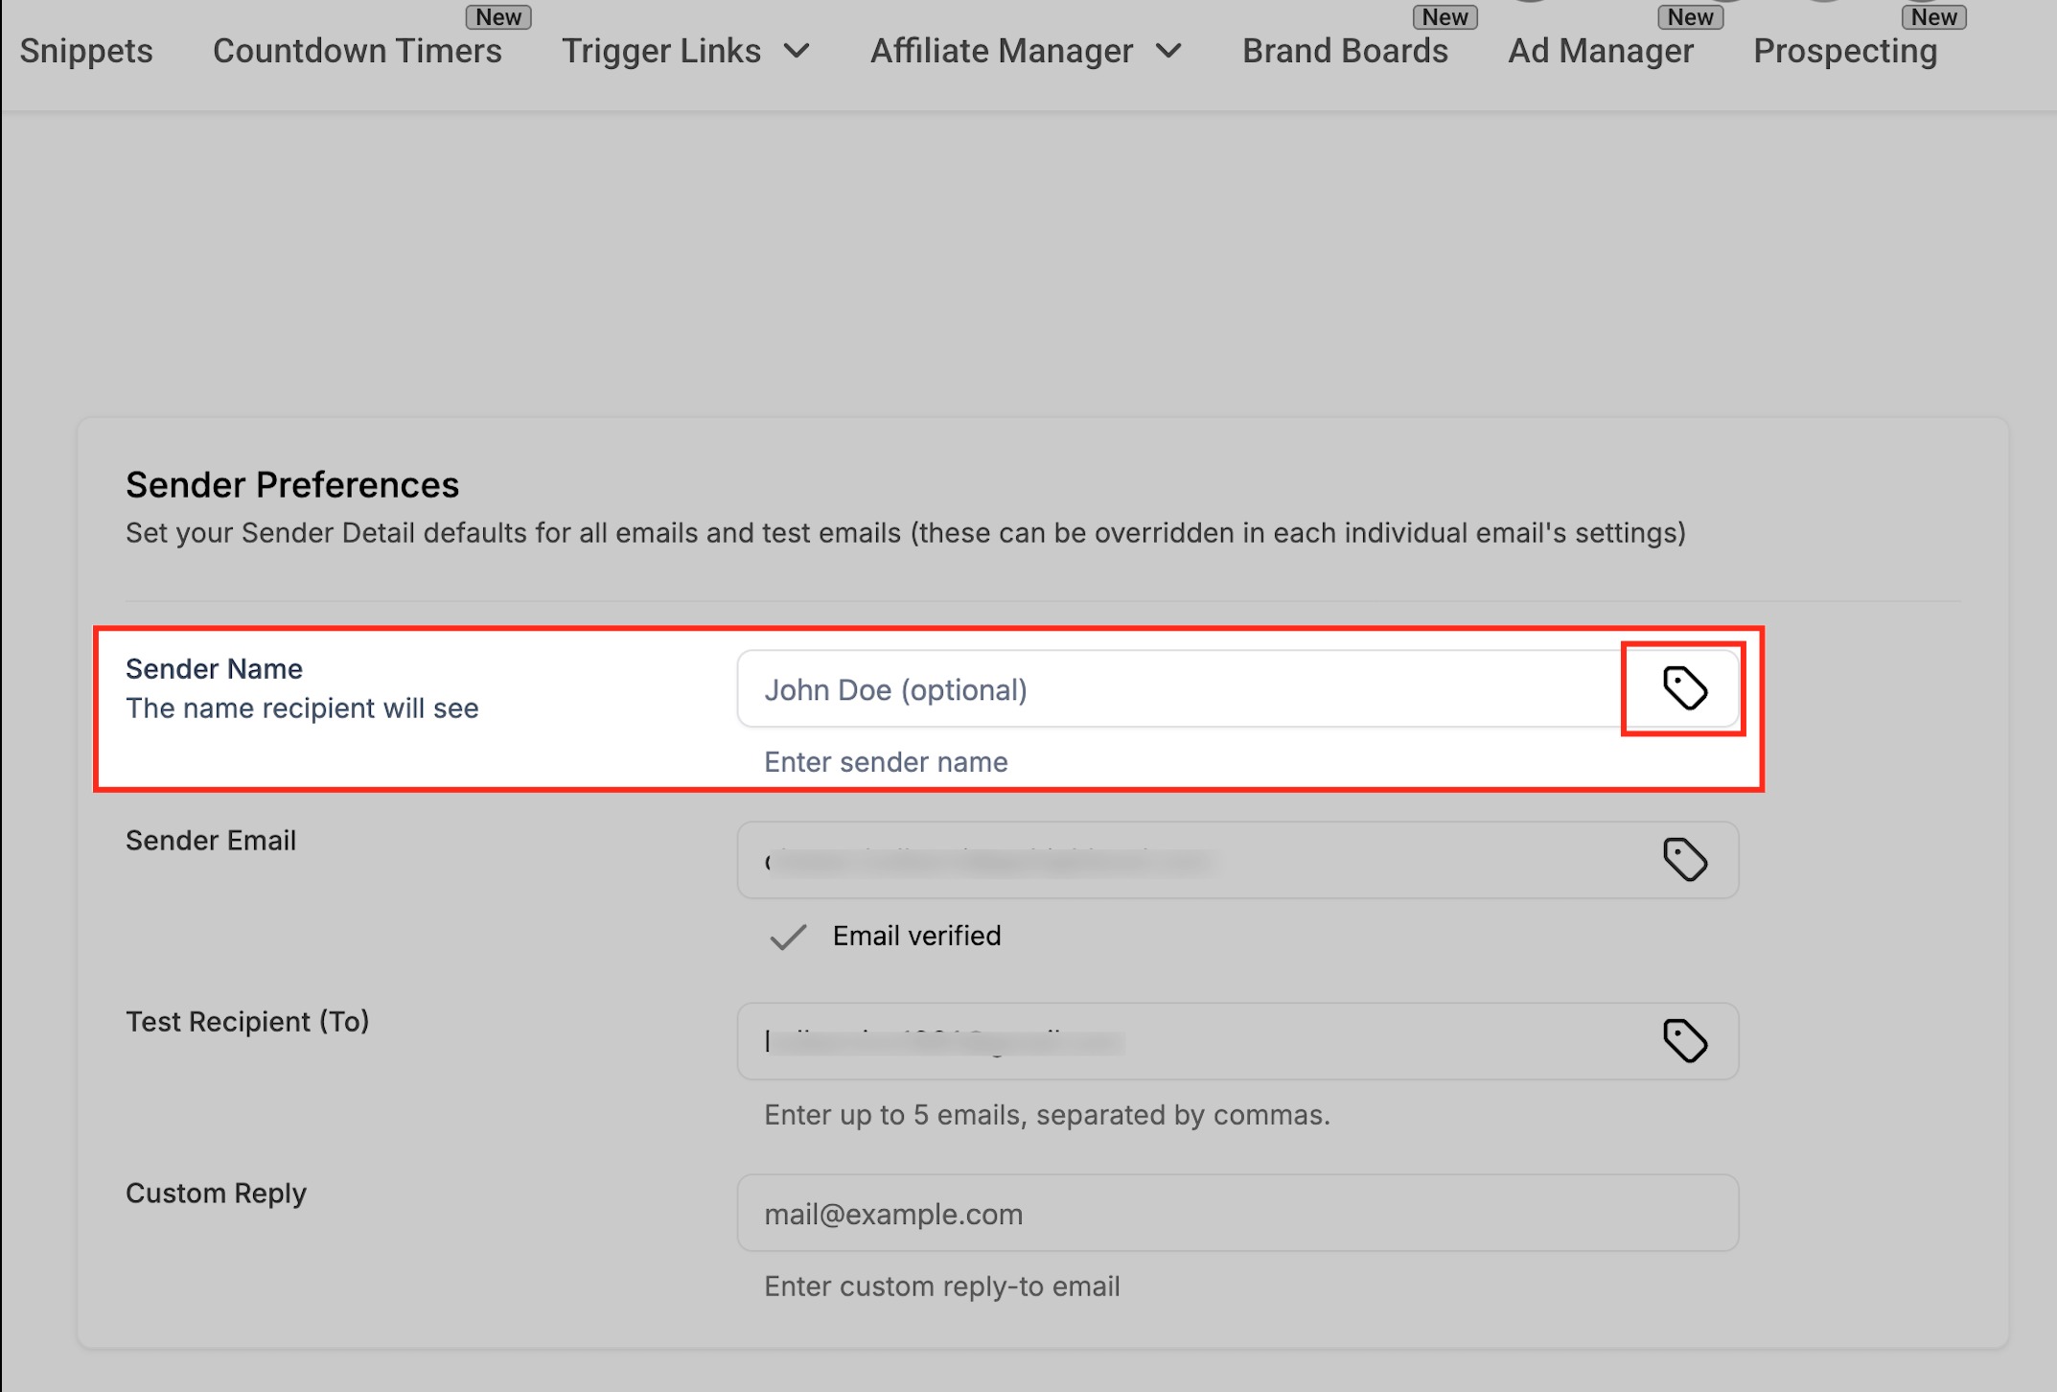Click into the Sender Email input field

pos(1179,861)
